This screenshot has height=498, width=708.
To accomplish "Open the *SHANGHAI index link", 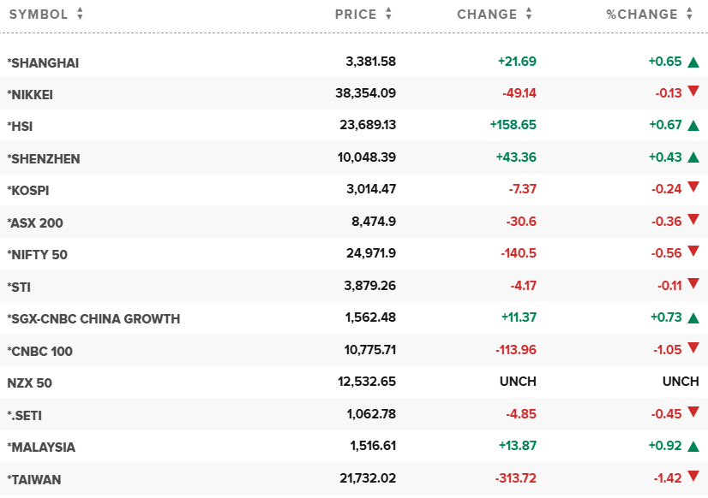I will point(43,62).
